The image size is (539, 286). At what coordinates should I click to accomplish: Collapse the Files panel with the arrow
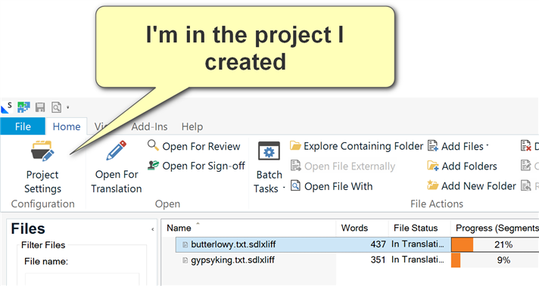point(153,229)
